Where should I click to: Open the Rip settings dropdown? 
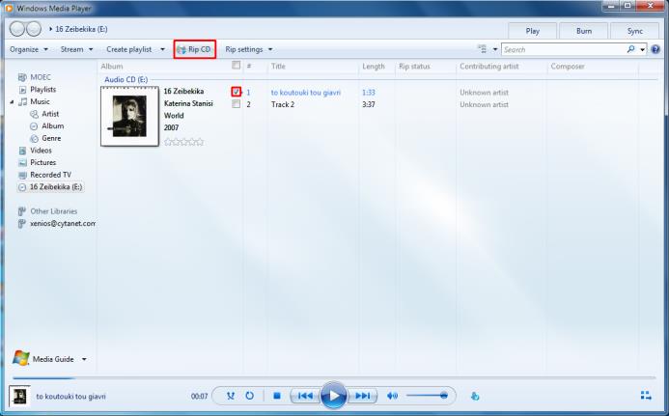(x=249, y=49)
